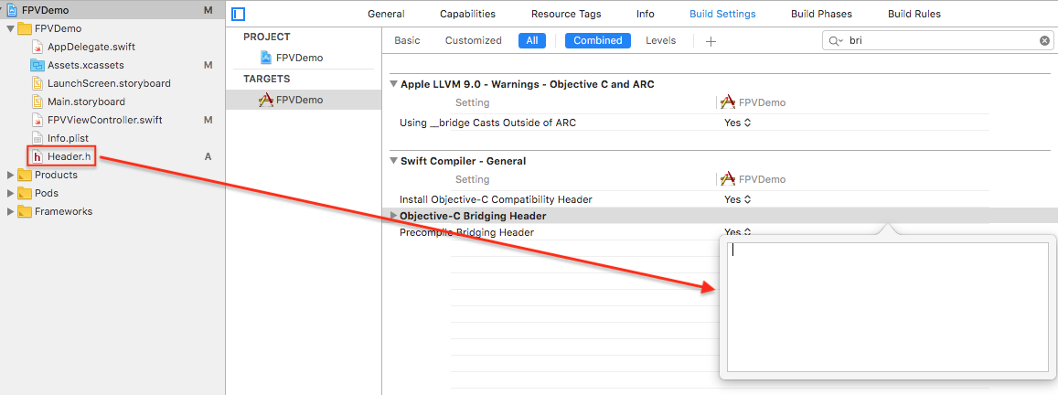Viewport: 1058px width, 395px height.
Task: Click the AppDelegate.swift file icon
Action: tap(37, 48)
